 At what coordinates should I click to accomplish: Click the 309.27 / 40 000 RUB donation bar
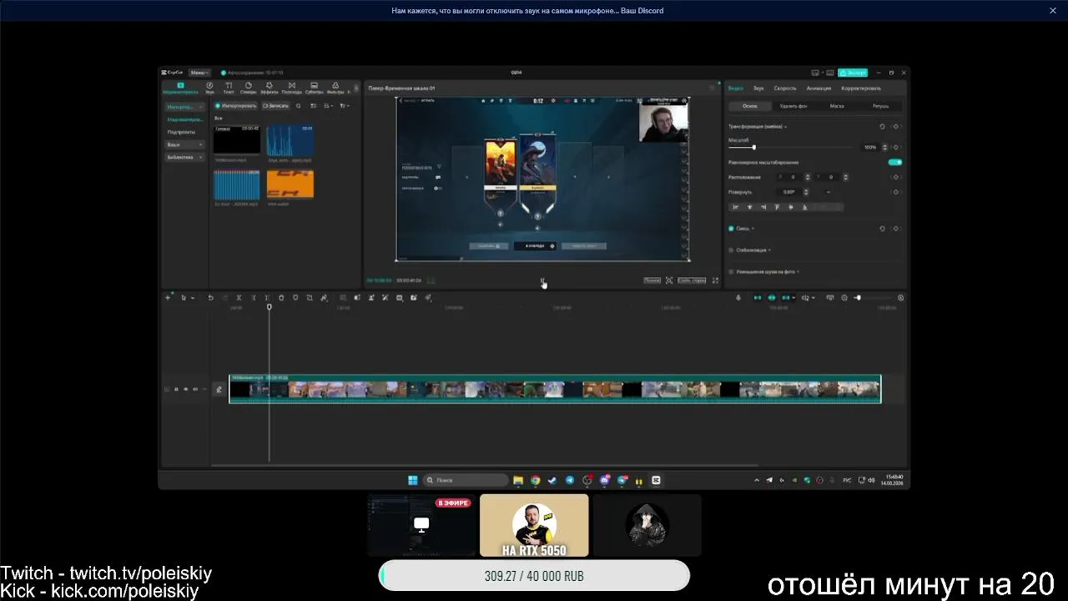tap(534, 576)
